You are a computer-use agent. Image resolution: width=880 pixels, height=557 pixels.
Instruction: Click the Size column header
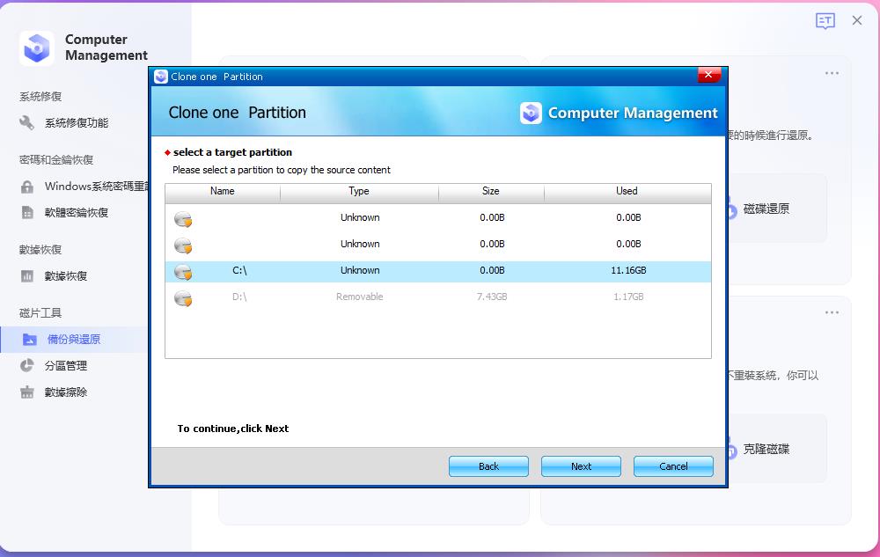click(491, 191)
